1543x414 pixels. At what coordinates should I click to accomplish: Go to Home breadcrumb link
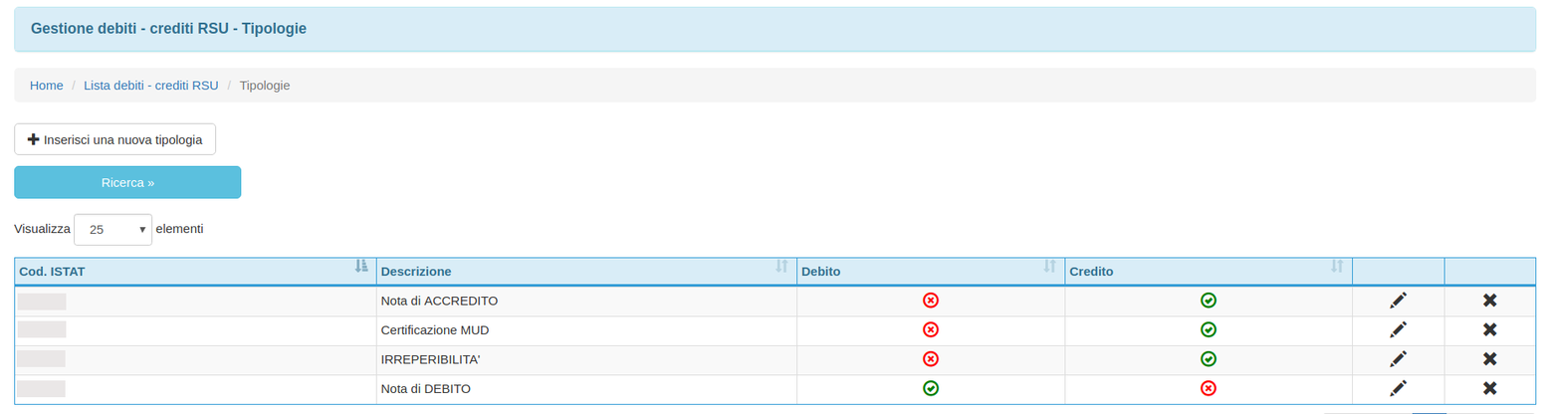(47, 86)
